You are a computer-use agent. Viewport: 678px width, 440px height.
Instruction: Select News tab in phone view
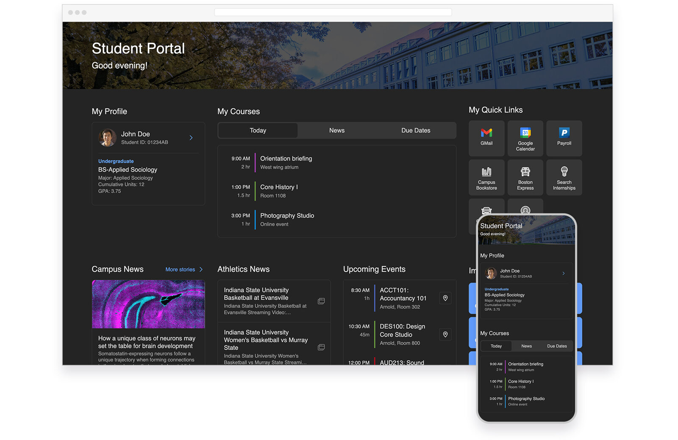coord(526,346)
